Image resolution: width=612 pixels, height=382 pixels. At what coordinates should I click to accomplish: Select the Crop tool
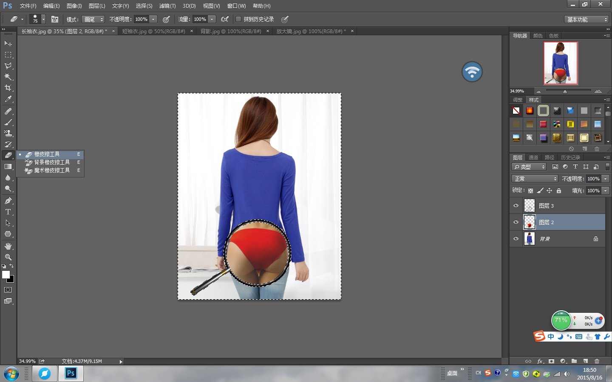coord(8,88)
